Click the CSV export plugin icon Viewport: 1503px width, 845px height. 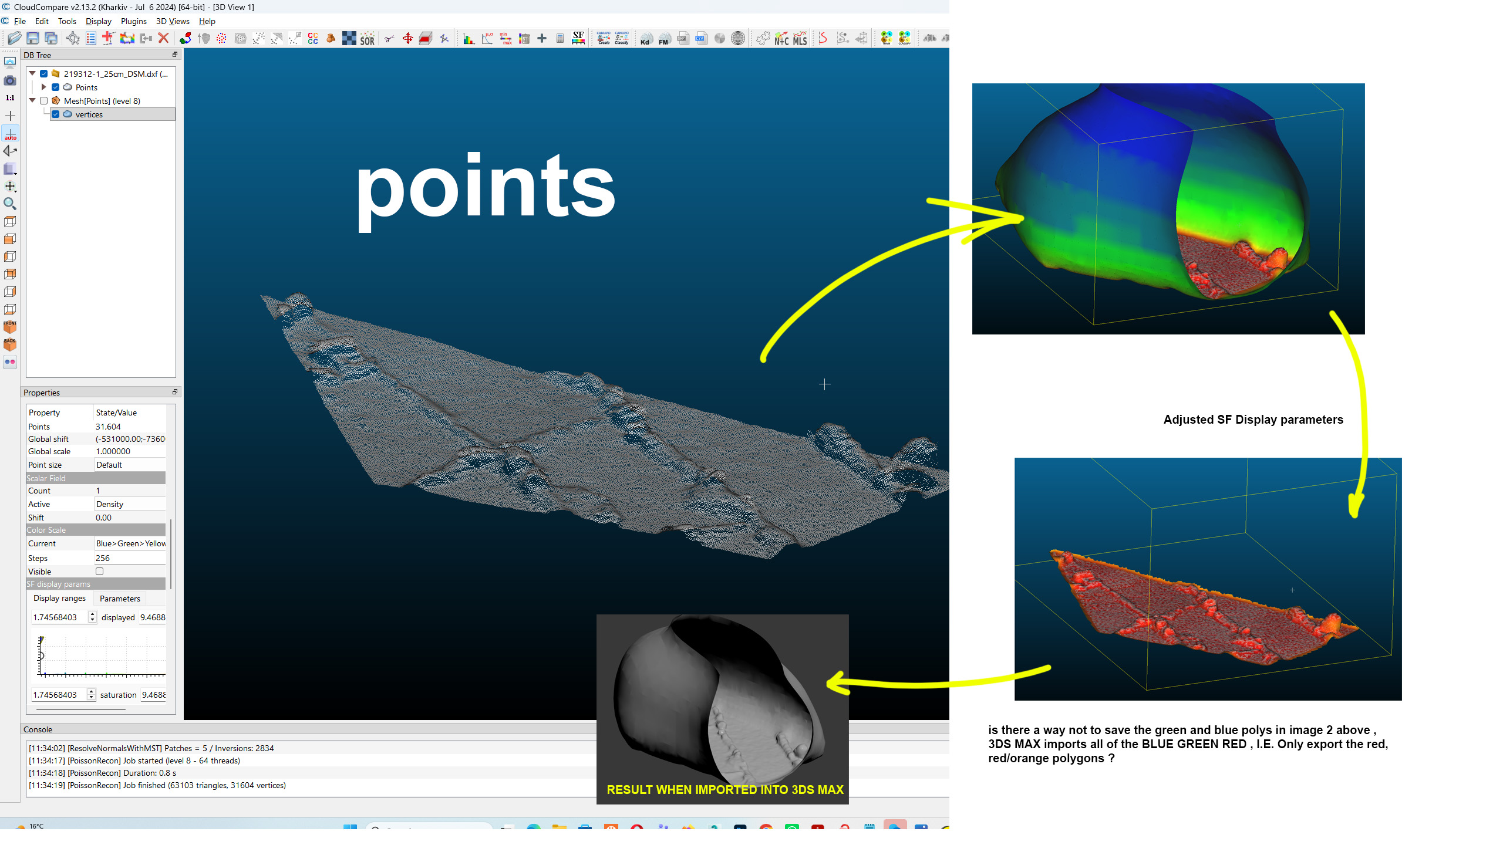pyautogui.click(x=701, y=39)
